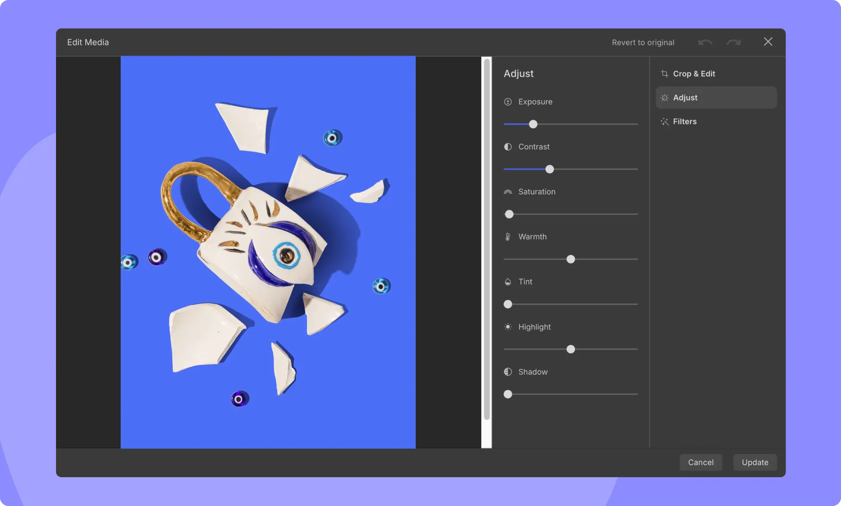Click the Warmth thermometer icon
The image size is (841, 506).
[508, 237]
